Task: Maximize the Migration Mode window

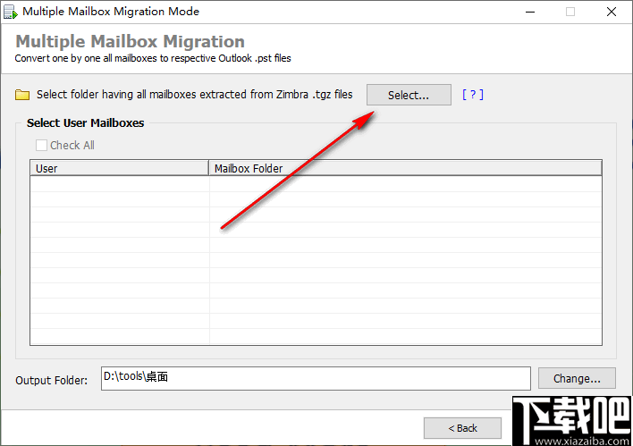Action: tap(570, 12)
